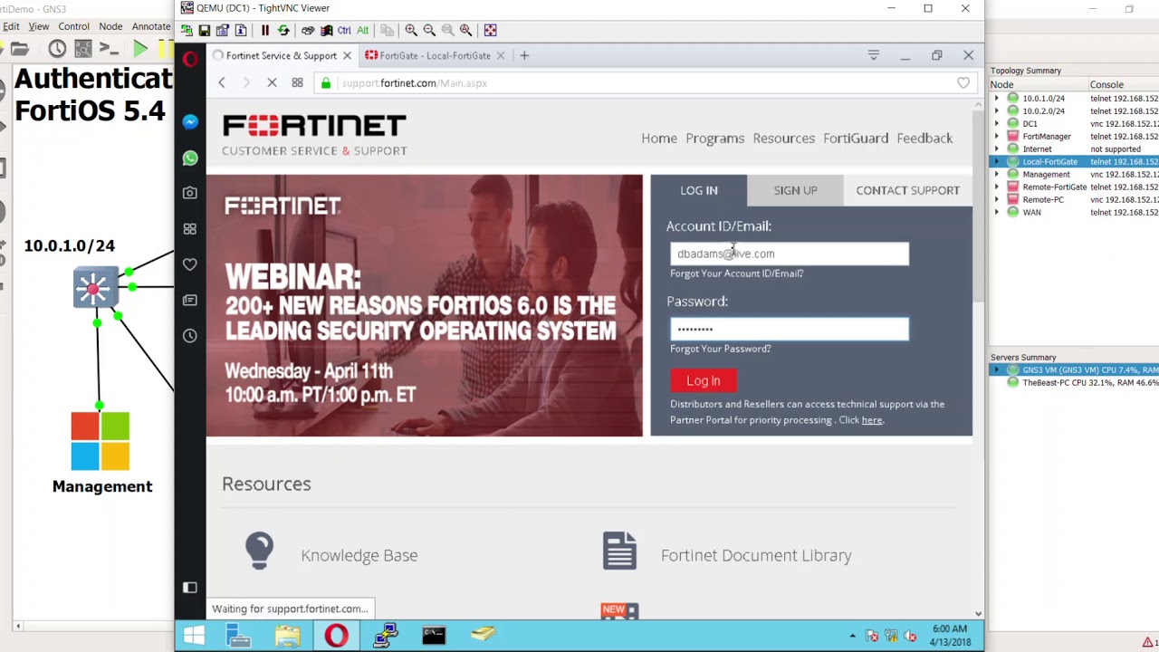Select the CONTACT SUPPORT tab
1159x652 pixels.
coord(908,190)
